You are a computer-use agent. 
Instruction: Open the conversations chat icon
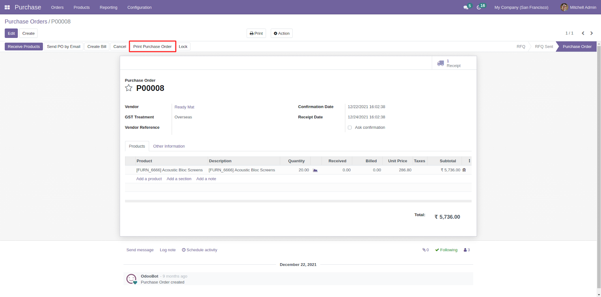pyautogui.click(x=466, y=8)
